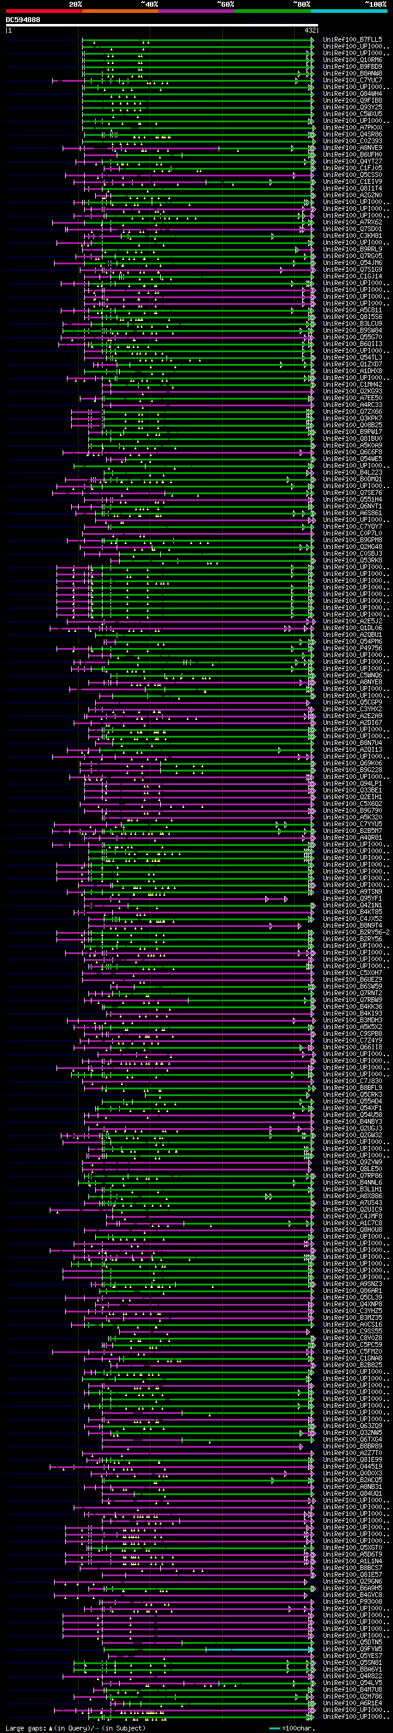Select the UniRef100_Q53RK8 label
Screen dimensions: 393x1733
(x=352, y=561)
